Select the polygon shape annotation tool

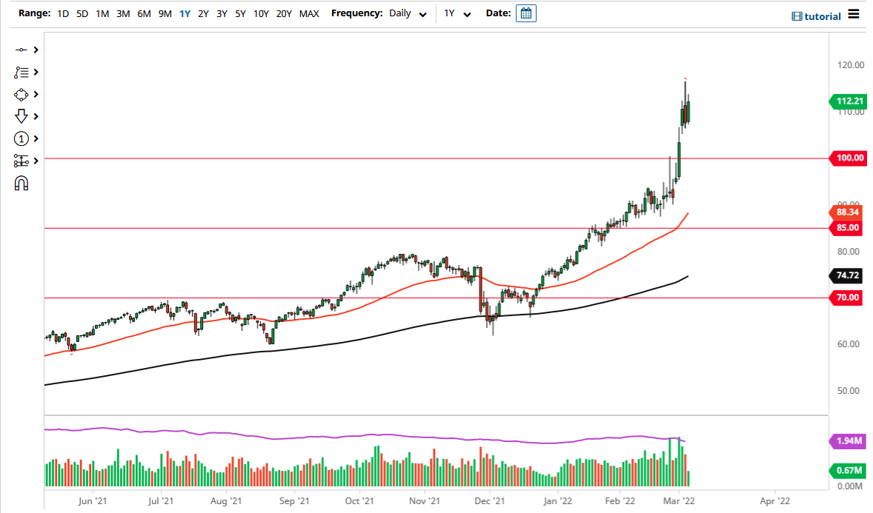pos(21,94)
